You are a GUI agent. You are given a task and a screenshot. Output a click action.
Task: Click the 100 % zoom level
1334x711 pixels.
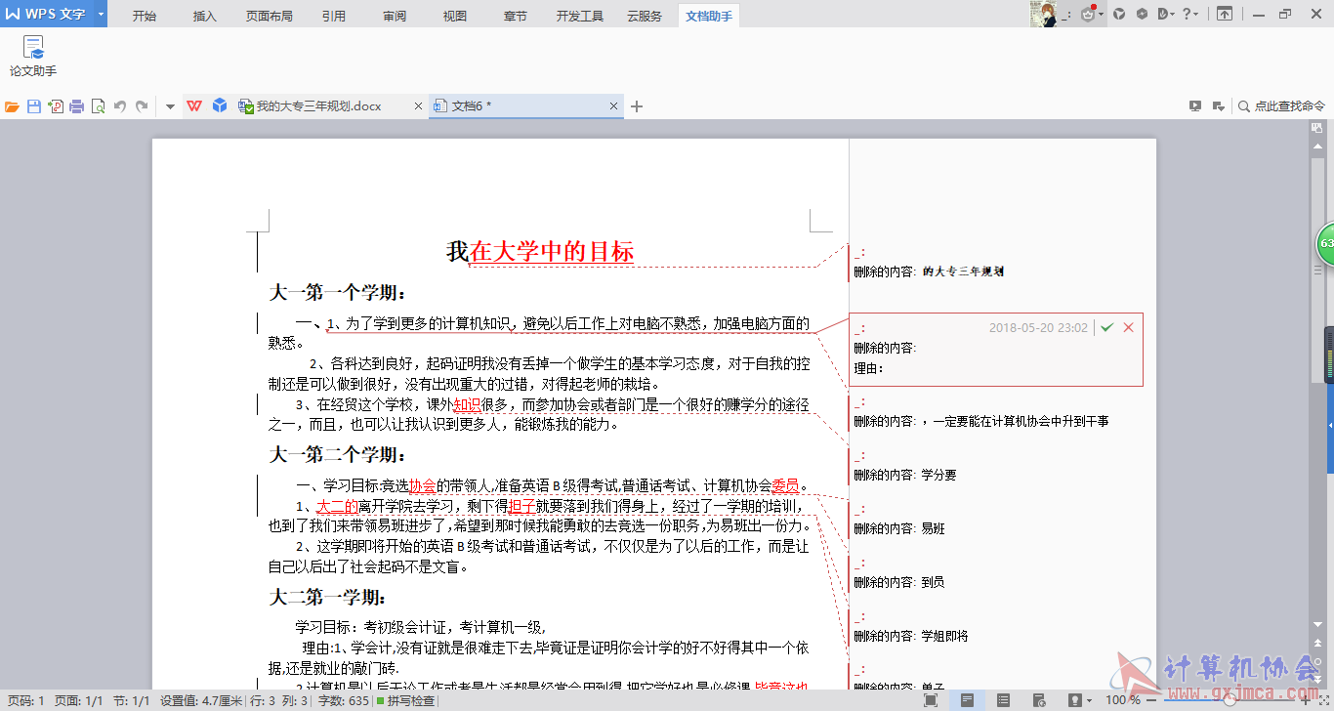coord(1123,700)
